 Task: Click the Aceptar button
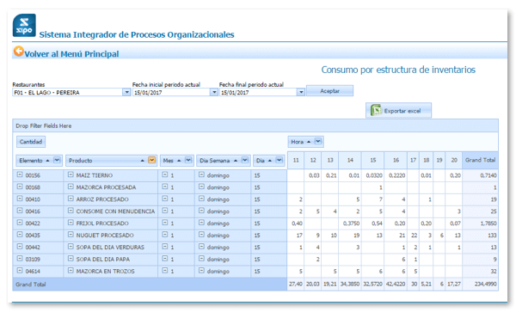(329, 91)
